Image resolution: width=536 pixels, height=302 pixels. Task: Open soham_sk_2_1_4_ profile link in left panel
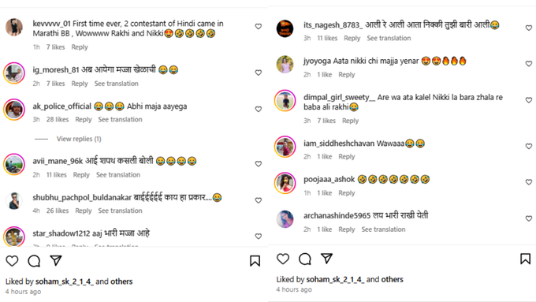tap(65, 281)
